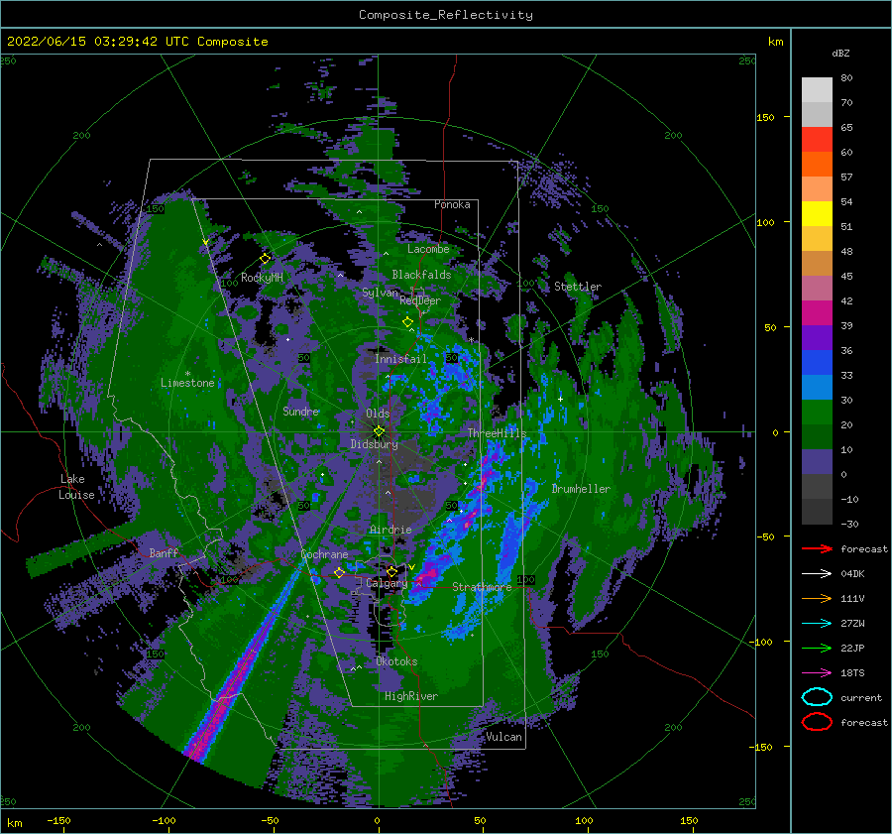Click the Lacombe city label
Screen dimensions: 892x834
[x=428, y=249]
